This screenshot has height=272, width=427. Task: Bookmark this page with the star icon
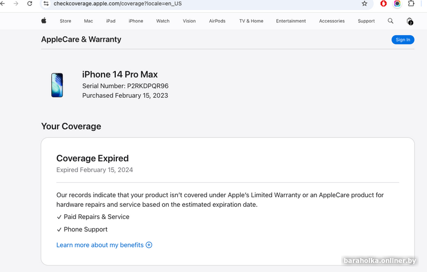tap(365, 3)
